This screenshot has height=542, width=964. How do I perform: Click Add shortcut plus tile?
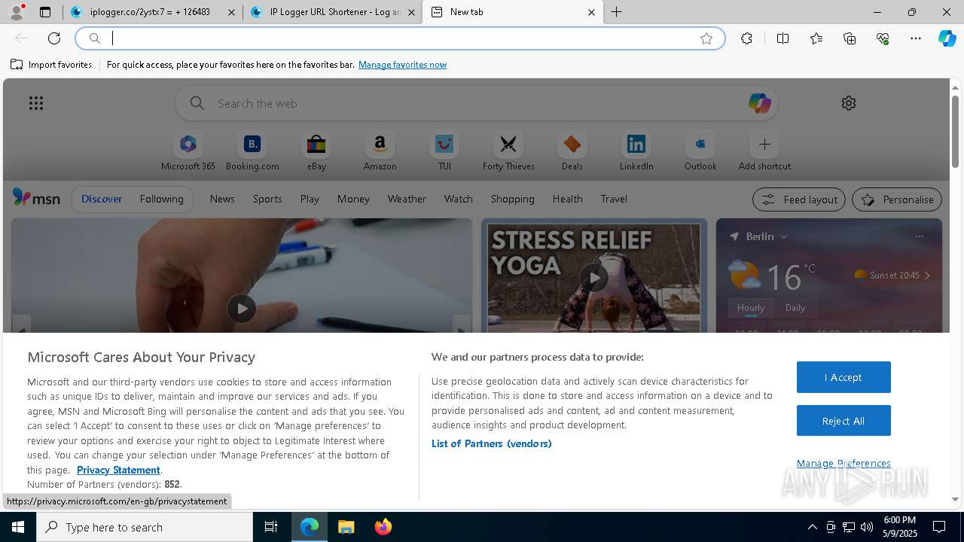(764, 151)
